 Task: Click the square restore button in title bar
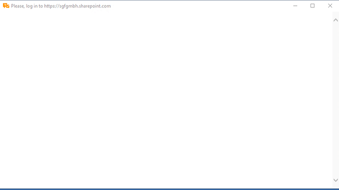312,6
